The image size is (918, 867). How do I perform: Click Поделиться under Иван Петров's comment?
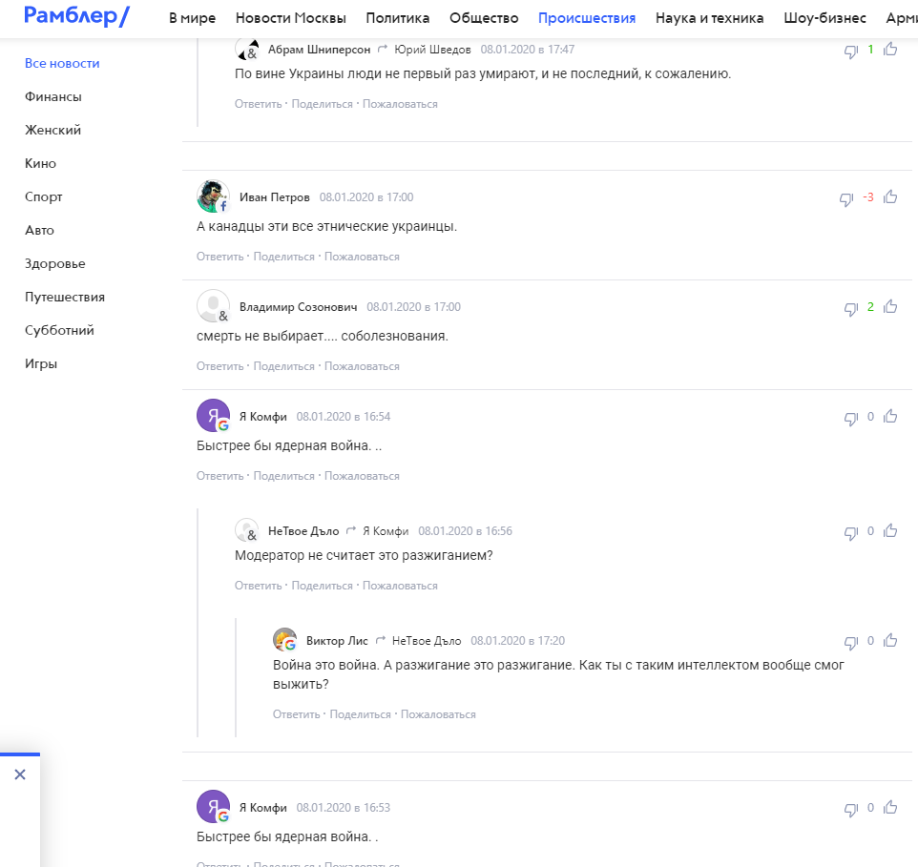pos(284,257)
